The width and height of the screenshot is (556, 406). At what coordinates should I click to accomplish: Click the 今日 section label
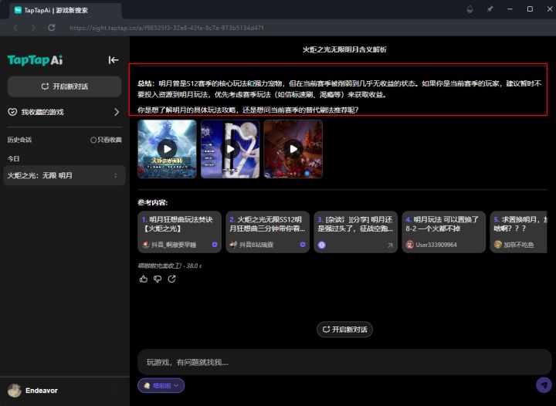13,159
